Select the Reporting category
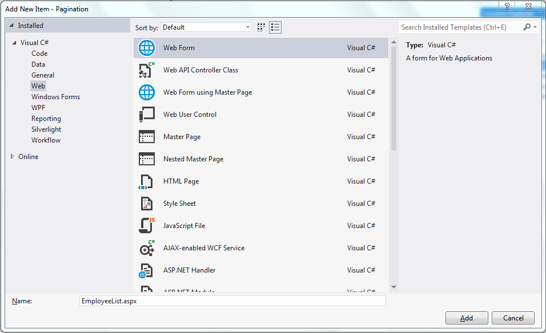Image resolution: width=546 pixels, height=333 pixels. click(x=46, y=119)
